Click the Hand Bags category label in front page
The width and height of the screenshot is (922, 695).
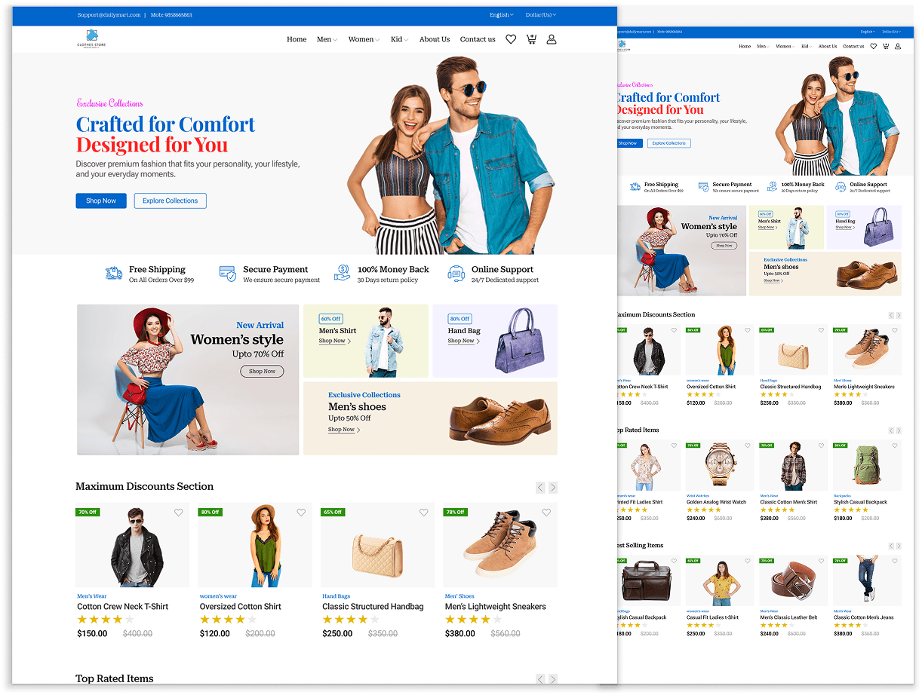(x=337, y=596)
